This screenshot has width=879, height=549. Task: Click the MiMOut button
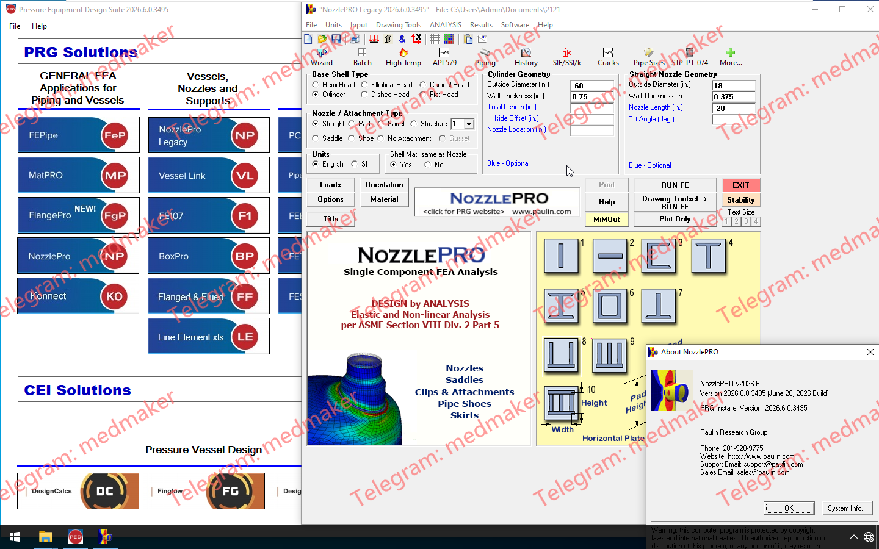point(607,219)
